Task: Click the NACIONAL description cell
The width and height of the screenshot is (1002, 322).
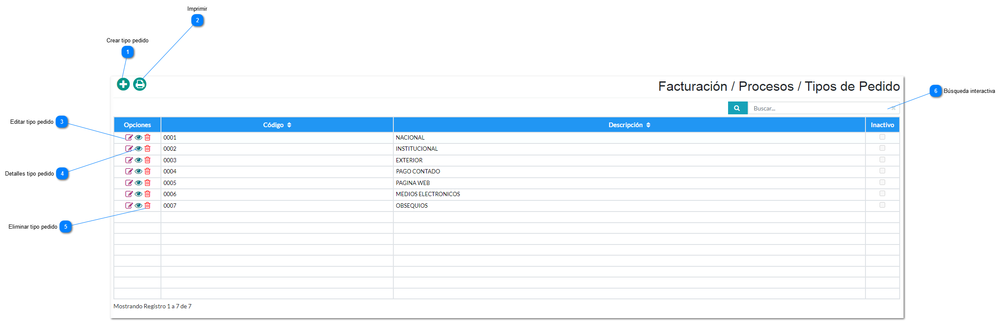Action: (x=629, y=137)
